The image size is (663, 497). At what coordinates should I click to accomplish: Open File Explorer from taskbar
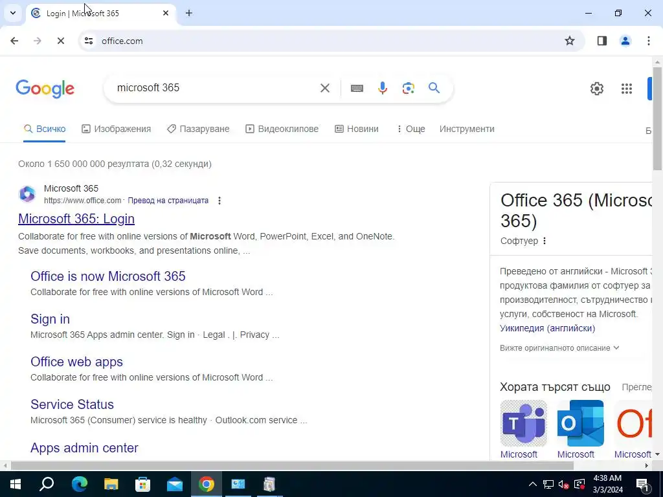(x=111, y=484)
